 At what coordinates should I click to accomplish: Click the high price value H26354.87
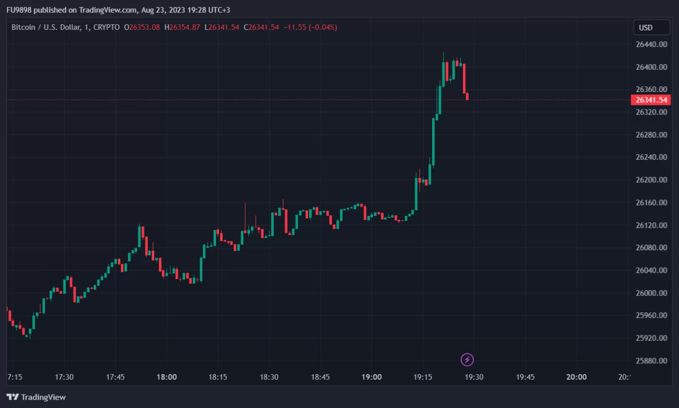coord(182,27)
